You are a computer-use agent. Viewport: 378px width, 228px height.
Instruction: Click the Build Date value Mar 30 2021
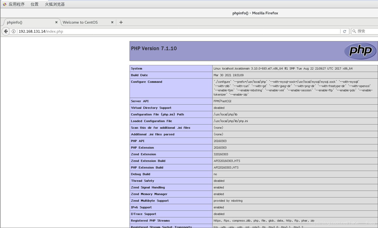[229, 75]
